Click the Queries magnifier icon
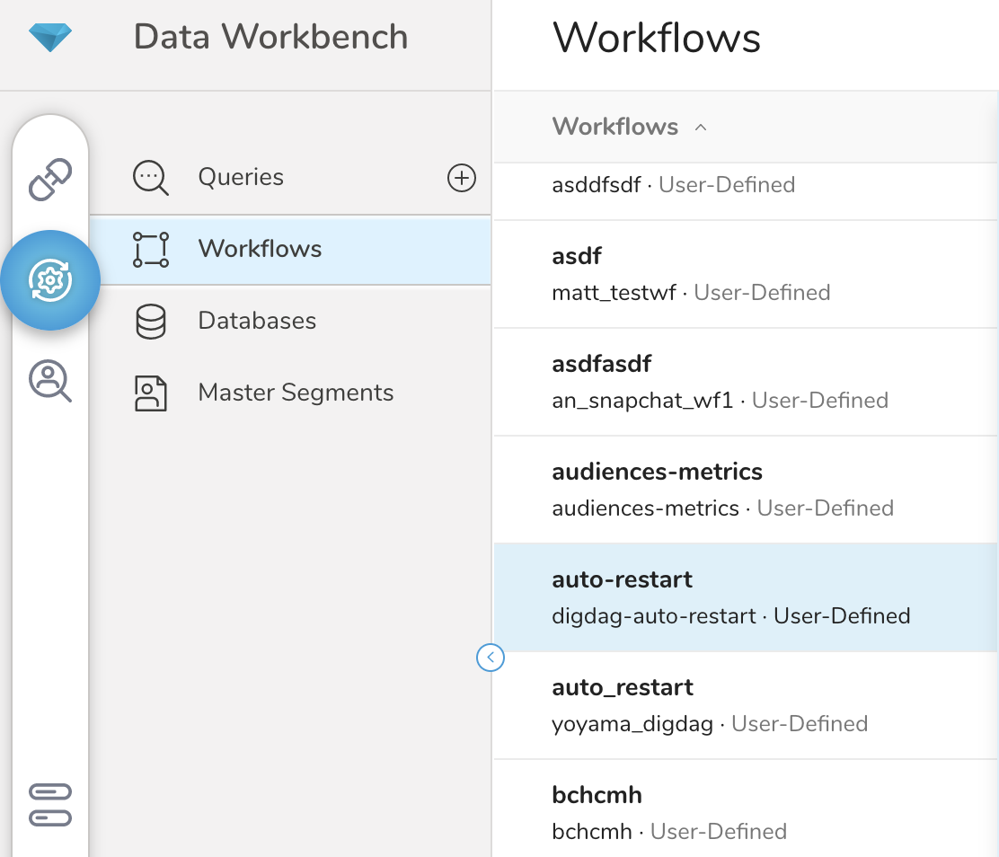The height and width of the screenshot is (857, 999). pos(150,178)
